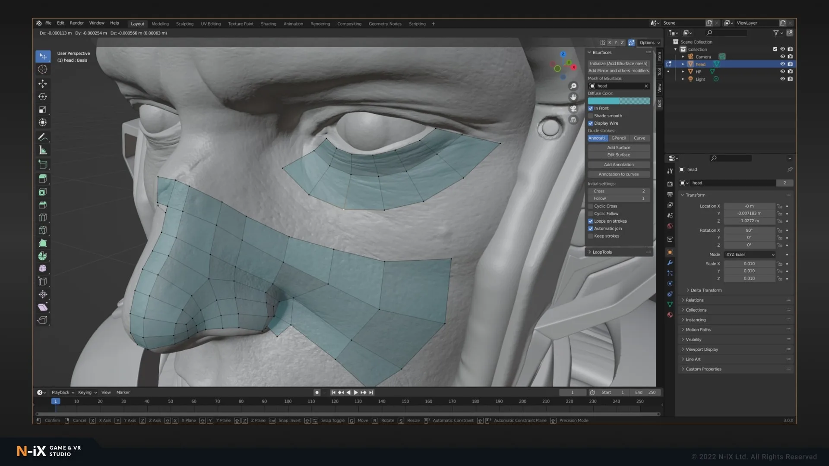Open the Render menu
Viewport: 829px width, 466px height.
76,23
